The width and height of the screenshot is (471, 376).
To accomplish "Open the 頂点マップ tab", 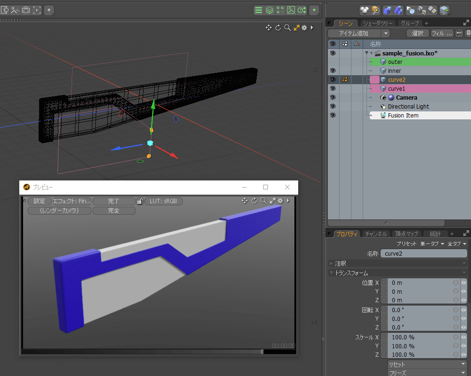I will click(x=406, y=234).
